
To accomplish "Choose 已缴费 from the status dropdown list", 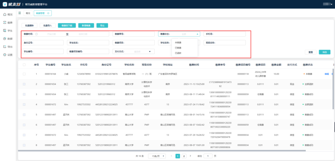I will 178,48.
